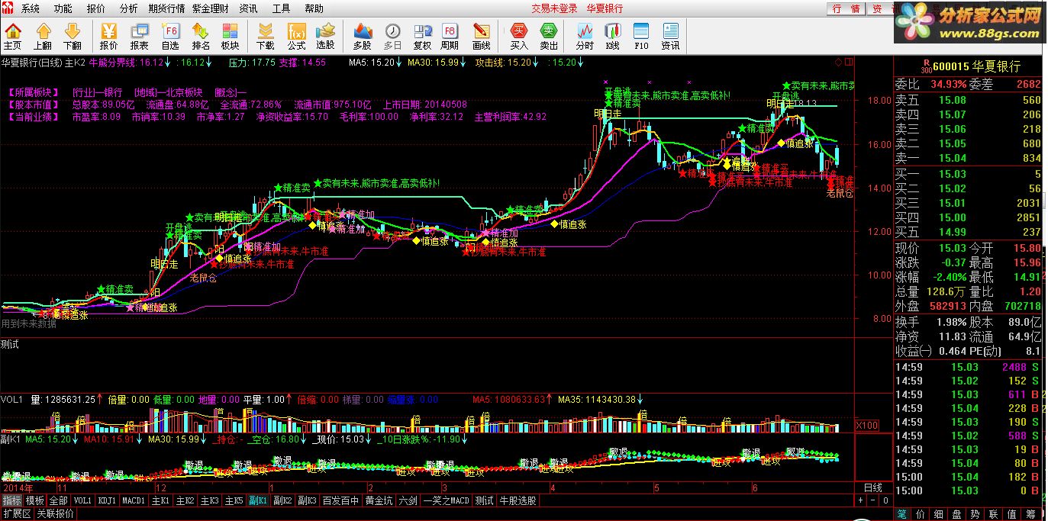Image resolution: width=1048 pixels, height=521 pixels.
Task: Open the F10 company info icon
Action: [641, 36]
